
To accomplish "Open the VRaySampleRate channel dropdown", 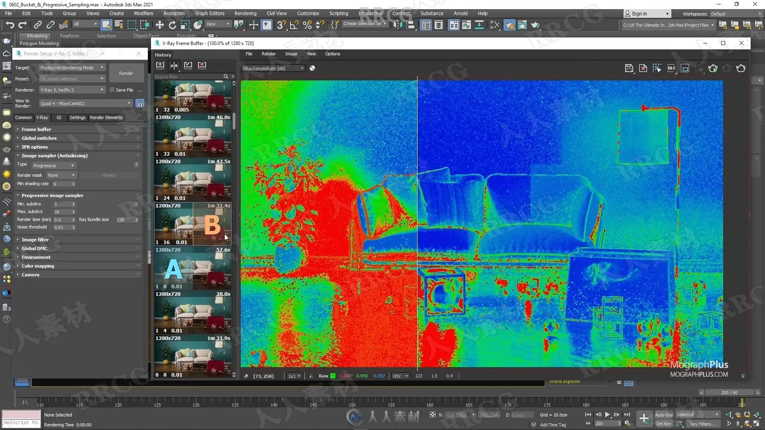I will click(x=273, y=68).
